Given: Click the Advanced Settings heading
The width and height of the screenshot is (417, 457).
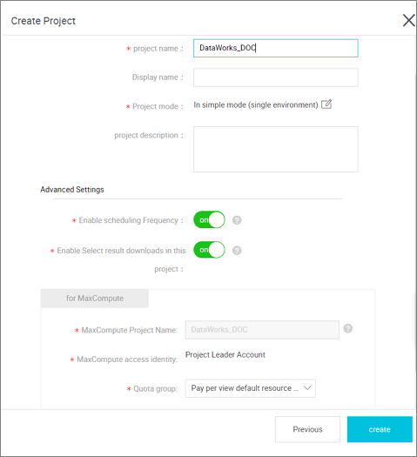Looking at the screenshot, I should tap(72, 190).
